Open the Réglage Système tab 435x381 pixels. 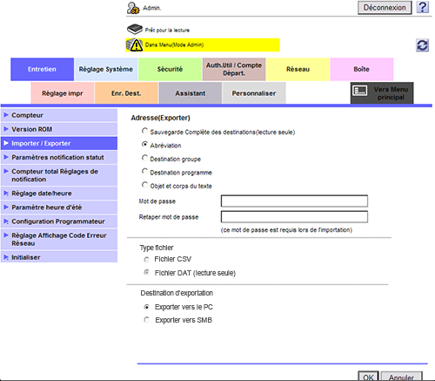point(106,69)
